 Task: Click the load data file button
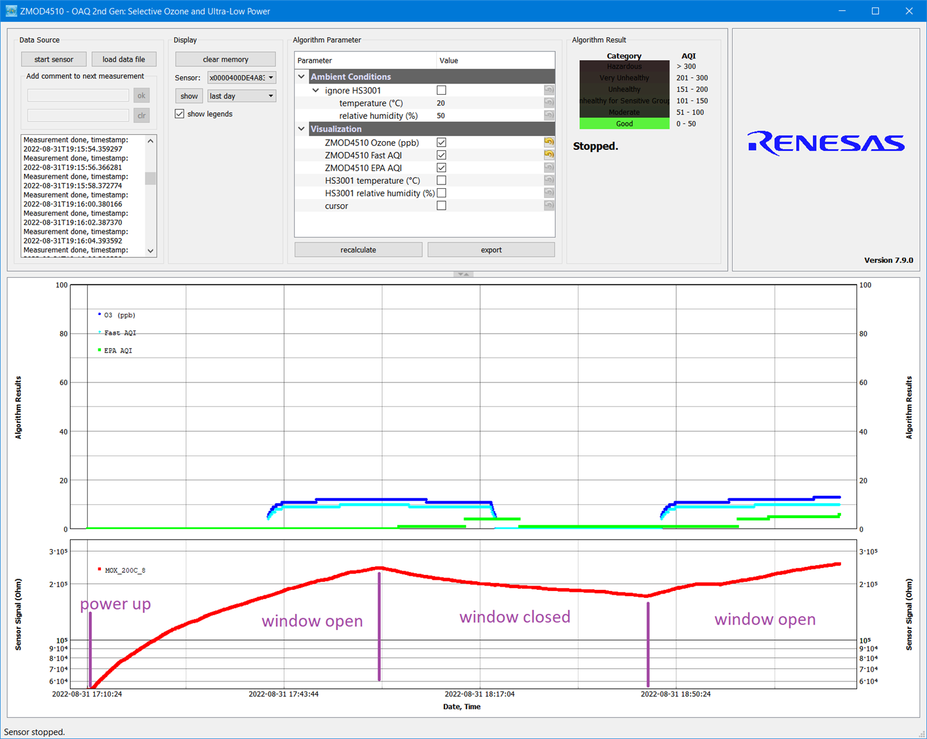click(124, 59)
